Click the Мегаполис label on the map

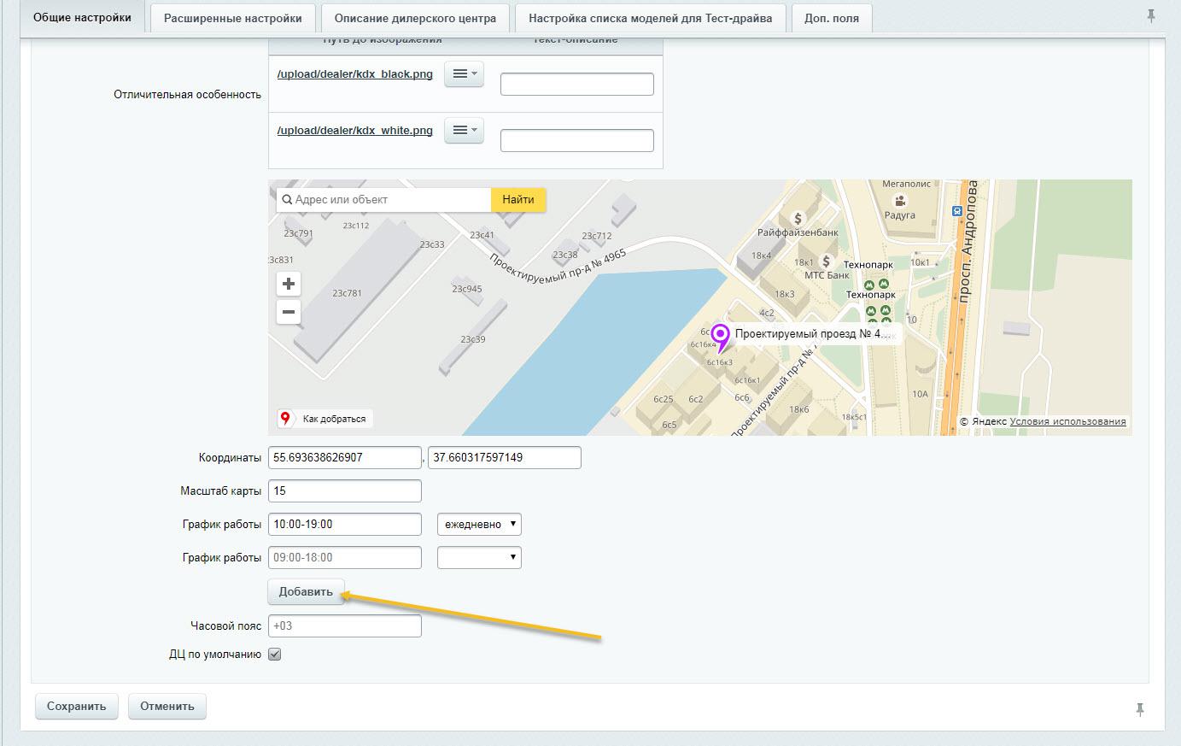(906, 185)
